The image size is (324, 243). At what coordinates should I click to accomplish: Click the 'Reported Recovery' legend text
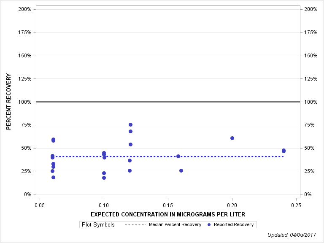[x=234, y=224]
